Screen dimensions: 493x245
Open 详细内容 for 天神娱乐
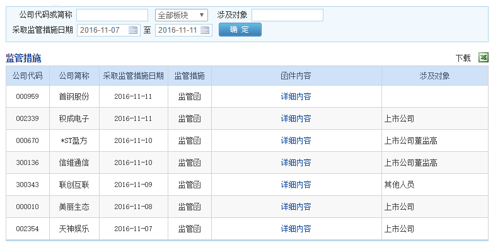[296, 229]
